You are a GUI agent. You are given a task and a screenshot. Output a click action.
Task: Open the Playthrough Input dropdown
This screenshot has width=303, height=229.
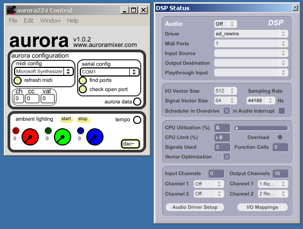251,73
